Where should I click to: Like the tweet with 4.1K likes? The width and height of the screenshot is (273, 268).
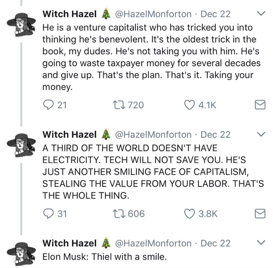[190, 105]
